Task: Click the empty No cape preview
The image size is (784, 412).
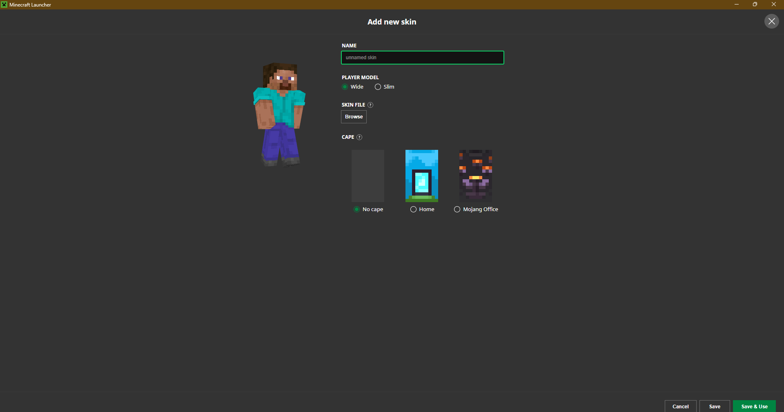Action: click(367, 176)
